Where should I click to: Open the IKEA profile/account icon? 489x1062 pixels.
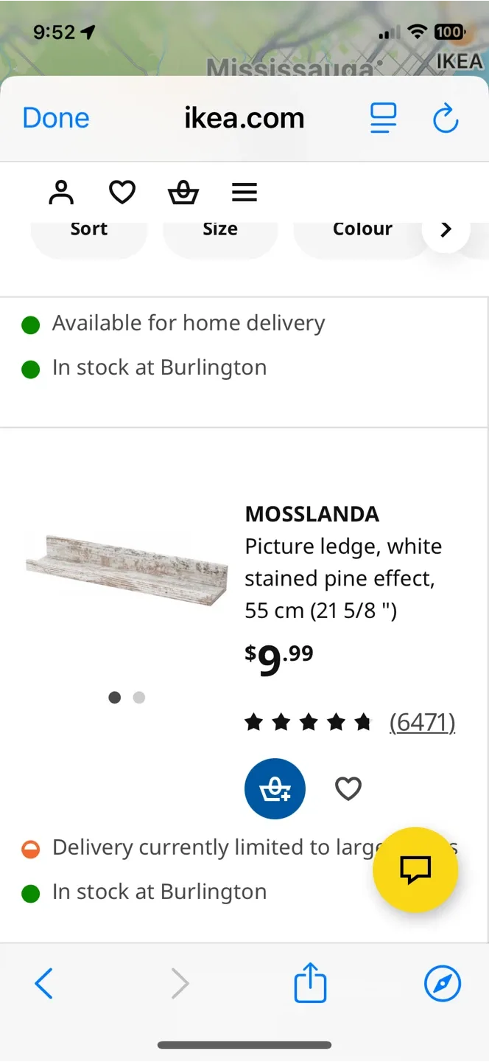pos(60,191)
